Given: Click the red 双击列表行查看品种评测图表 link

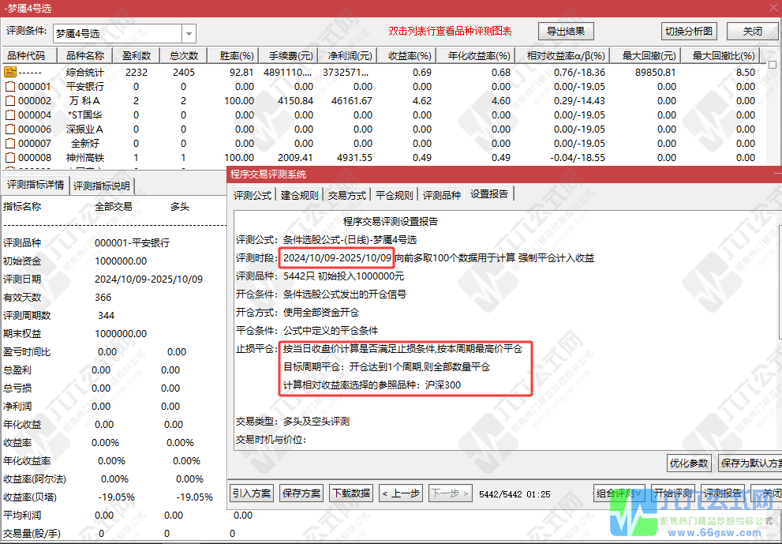Looking at the screenshot, I should (450, 31).
